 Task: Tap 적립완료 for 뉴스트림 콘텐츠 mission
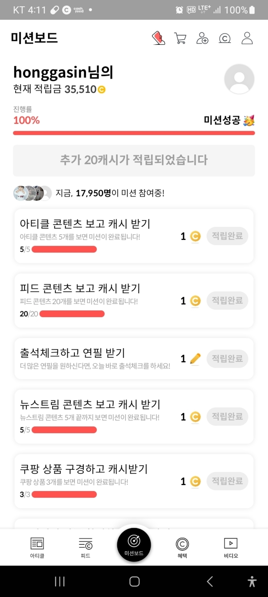click(x=227, y=416)
